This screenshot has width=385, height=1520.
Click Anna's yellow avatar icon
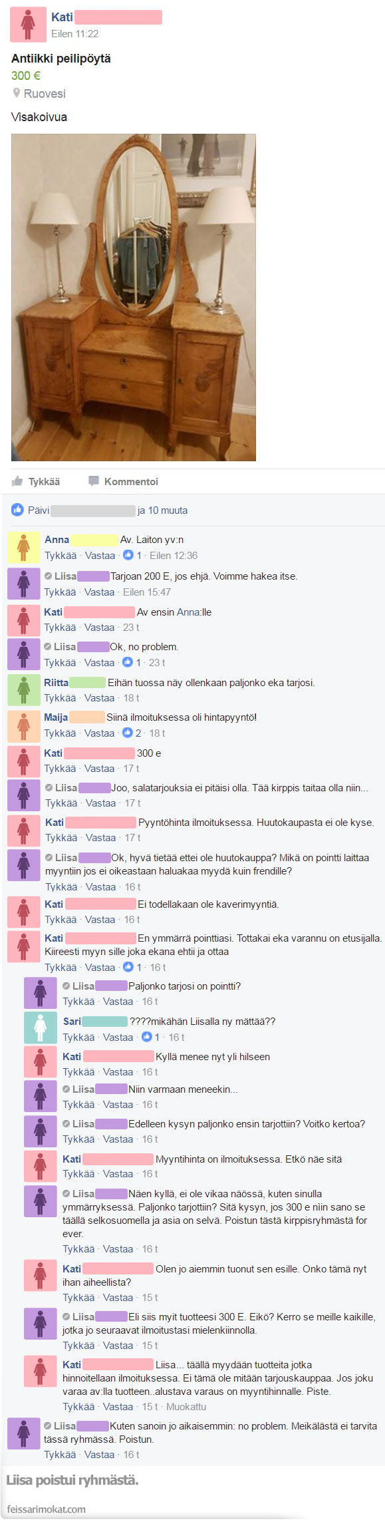(x=23, y=547)
